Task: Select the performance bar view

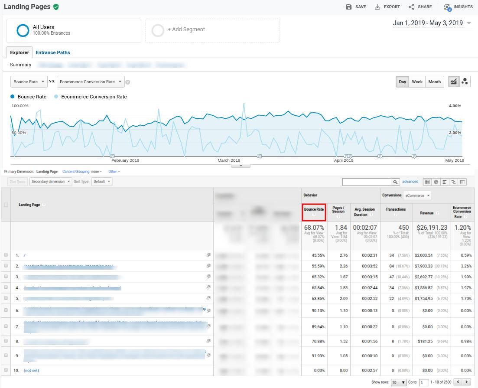Action: tap(445, 182)
